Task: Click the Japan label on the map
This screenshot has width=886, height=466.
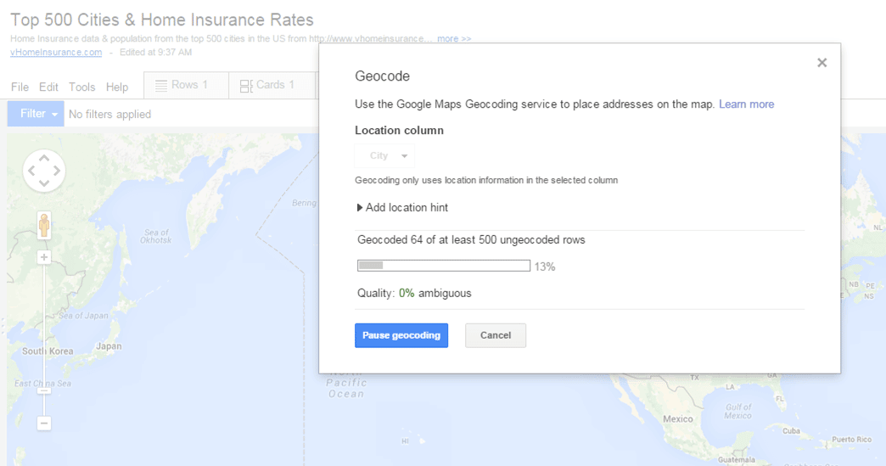Action: tap(109, 346)
